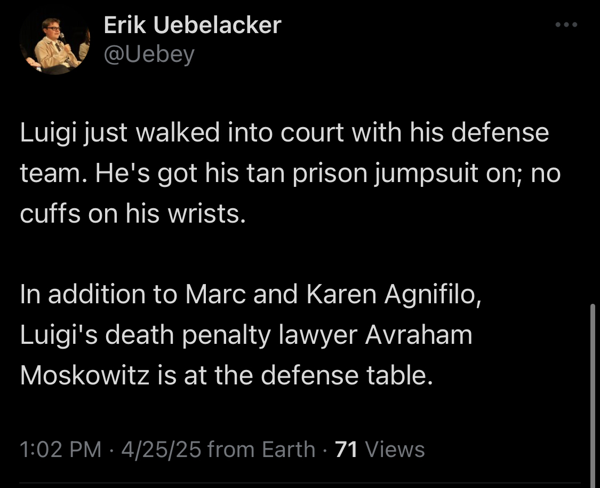Click the first paragraph about Luigi's jumpsuit
The image size is (600, 488).
pyautogui.click(x=290, y=173)
